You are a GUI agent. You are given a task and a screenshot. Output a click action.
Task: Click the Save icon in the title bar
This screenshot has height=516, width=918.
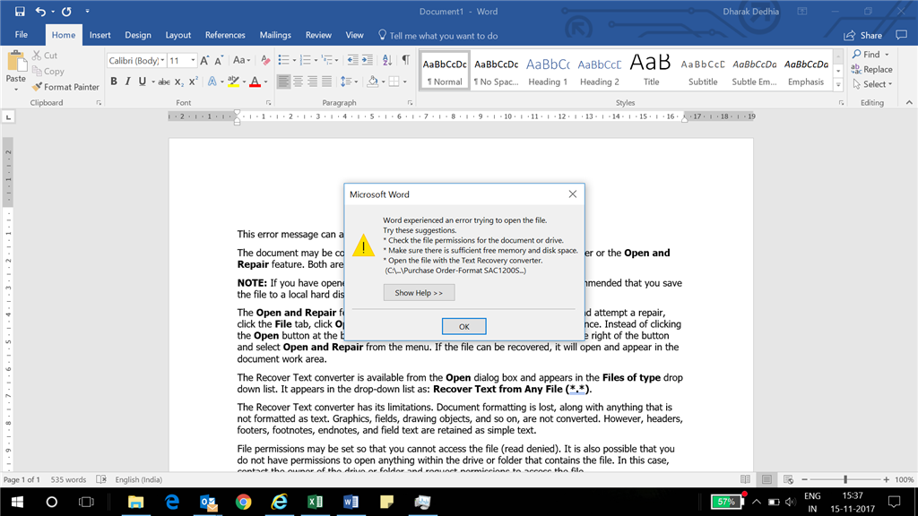click(20, 11)
